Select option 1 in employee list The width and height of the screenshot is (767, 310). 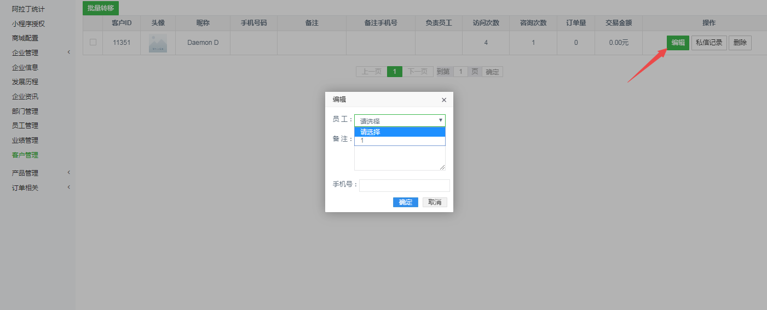(400, 141)
